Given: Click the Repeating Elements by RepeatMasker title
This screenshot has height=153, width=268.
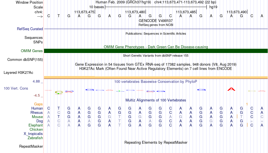Looking at the screenshot, I should click(156, 142).
